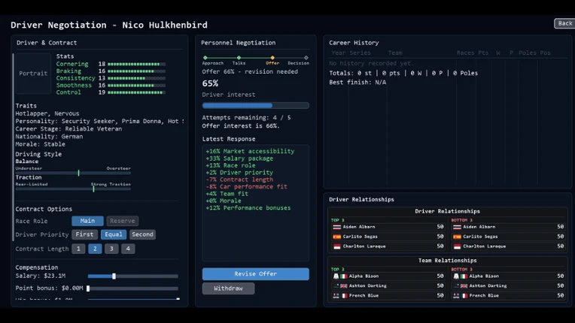The image size is (575, 323).
Task: Click the Portrait placeholder thumbnail
Action: (33, 73)
